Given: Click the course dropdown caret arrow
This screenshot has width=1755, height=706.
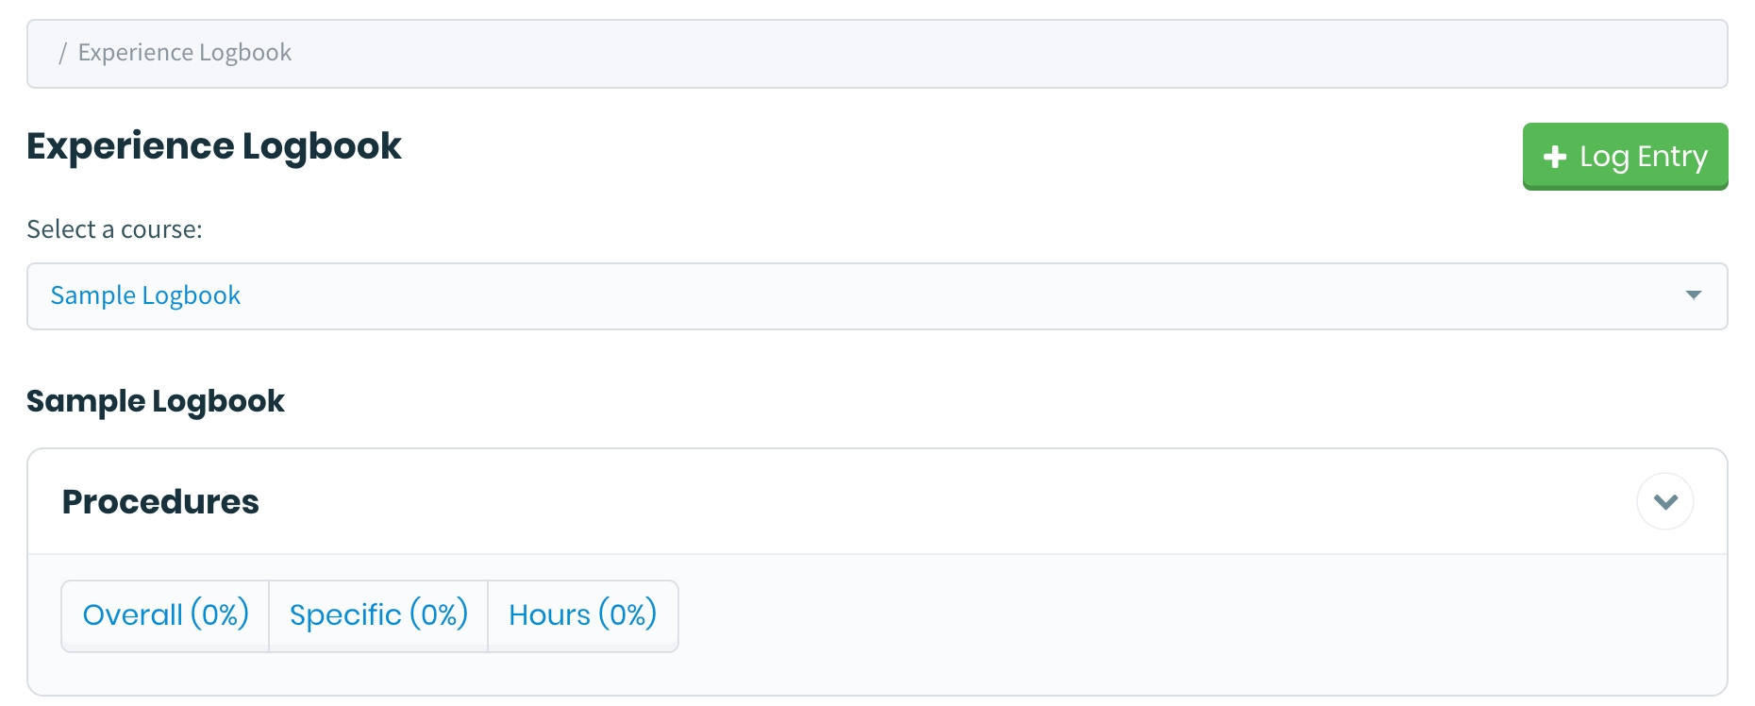Looking at the screenshot, I should (1694, 295).
